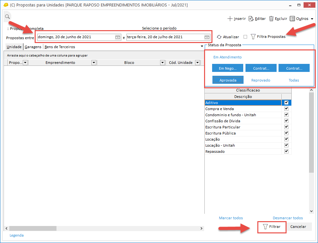This screenshot has width=318, height=243.
Task: Switch to the Bens de Terceiros tab
Action: (x=60, y=47)
